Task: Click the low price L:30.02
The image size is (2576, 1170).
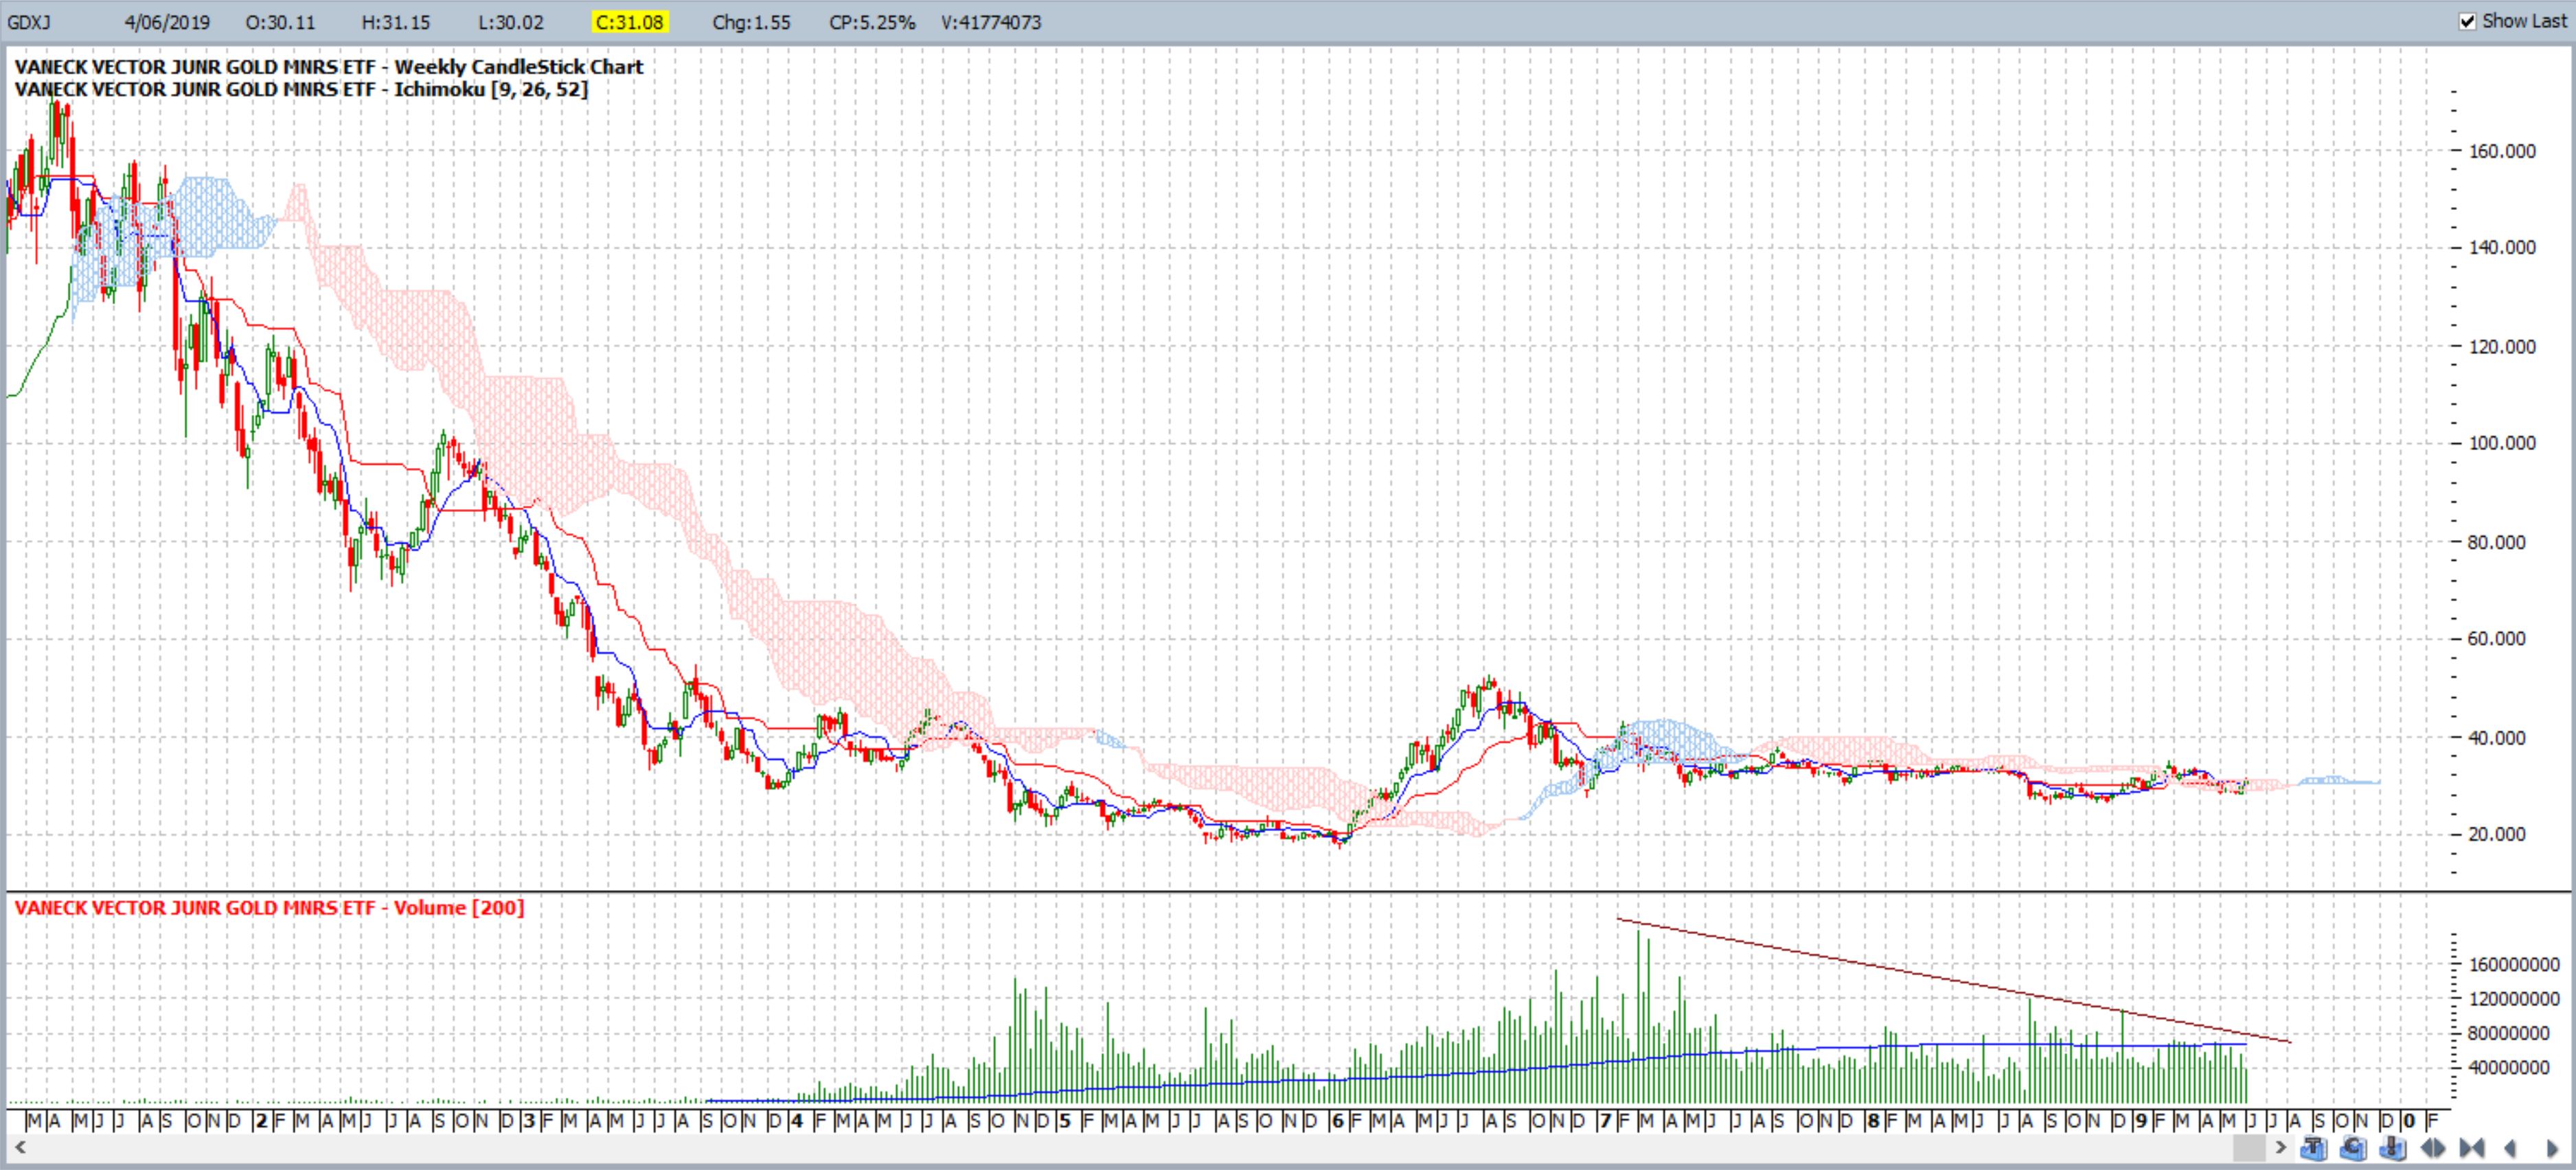Action: tap(511, 22)
